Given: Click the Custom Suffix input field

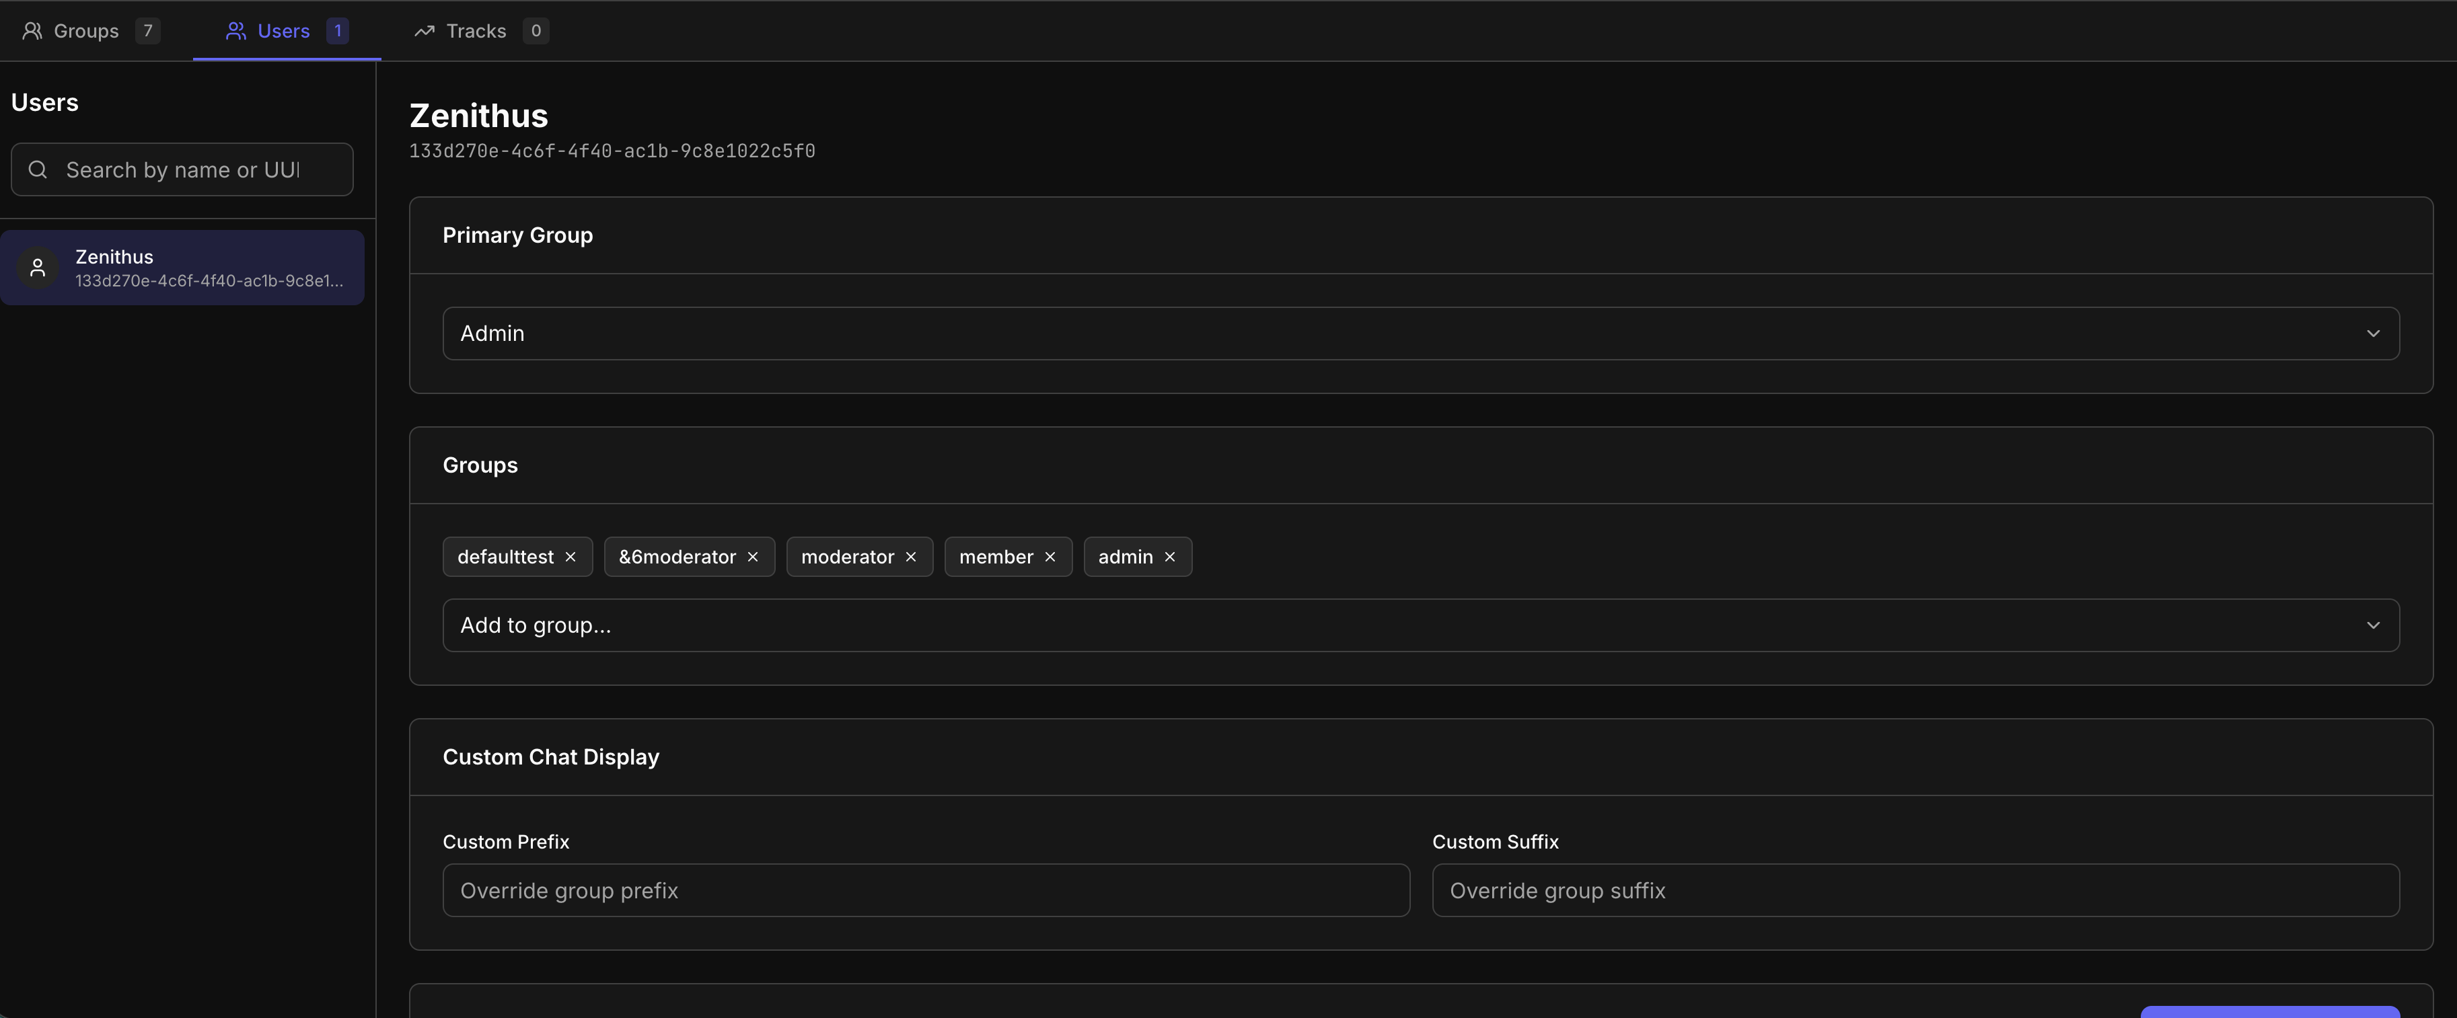Looking at the screenshot, I should tap(1915, 890).
